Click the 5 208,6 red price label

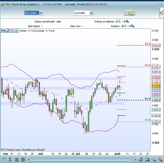[156, 77]
